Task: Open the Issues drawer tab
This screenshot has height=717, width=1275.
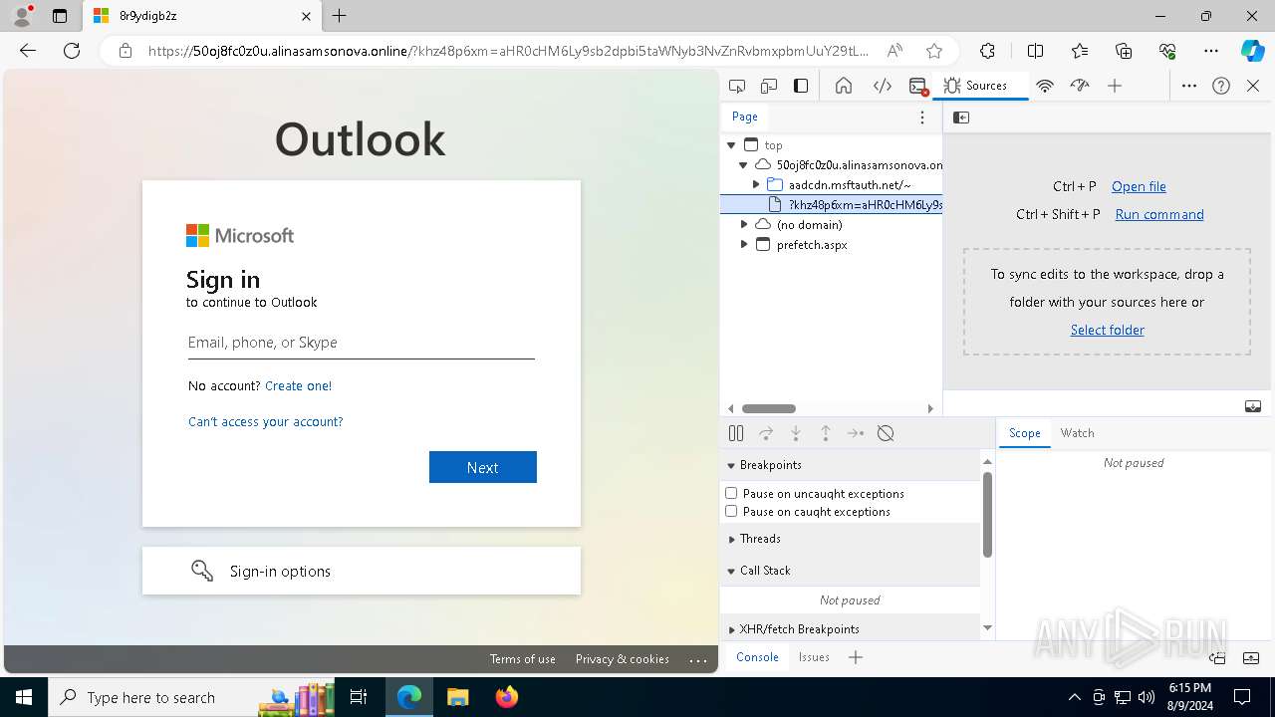Action: pos(814,657)
